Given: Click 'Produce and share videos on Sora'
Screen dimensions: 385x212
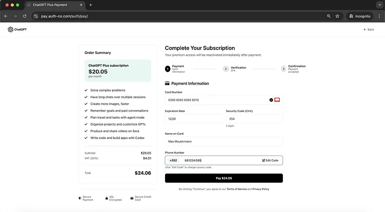Looking at the screenshot, I should click(115, 131).
